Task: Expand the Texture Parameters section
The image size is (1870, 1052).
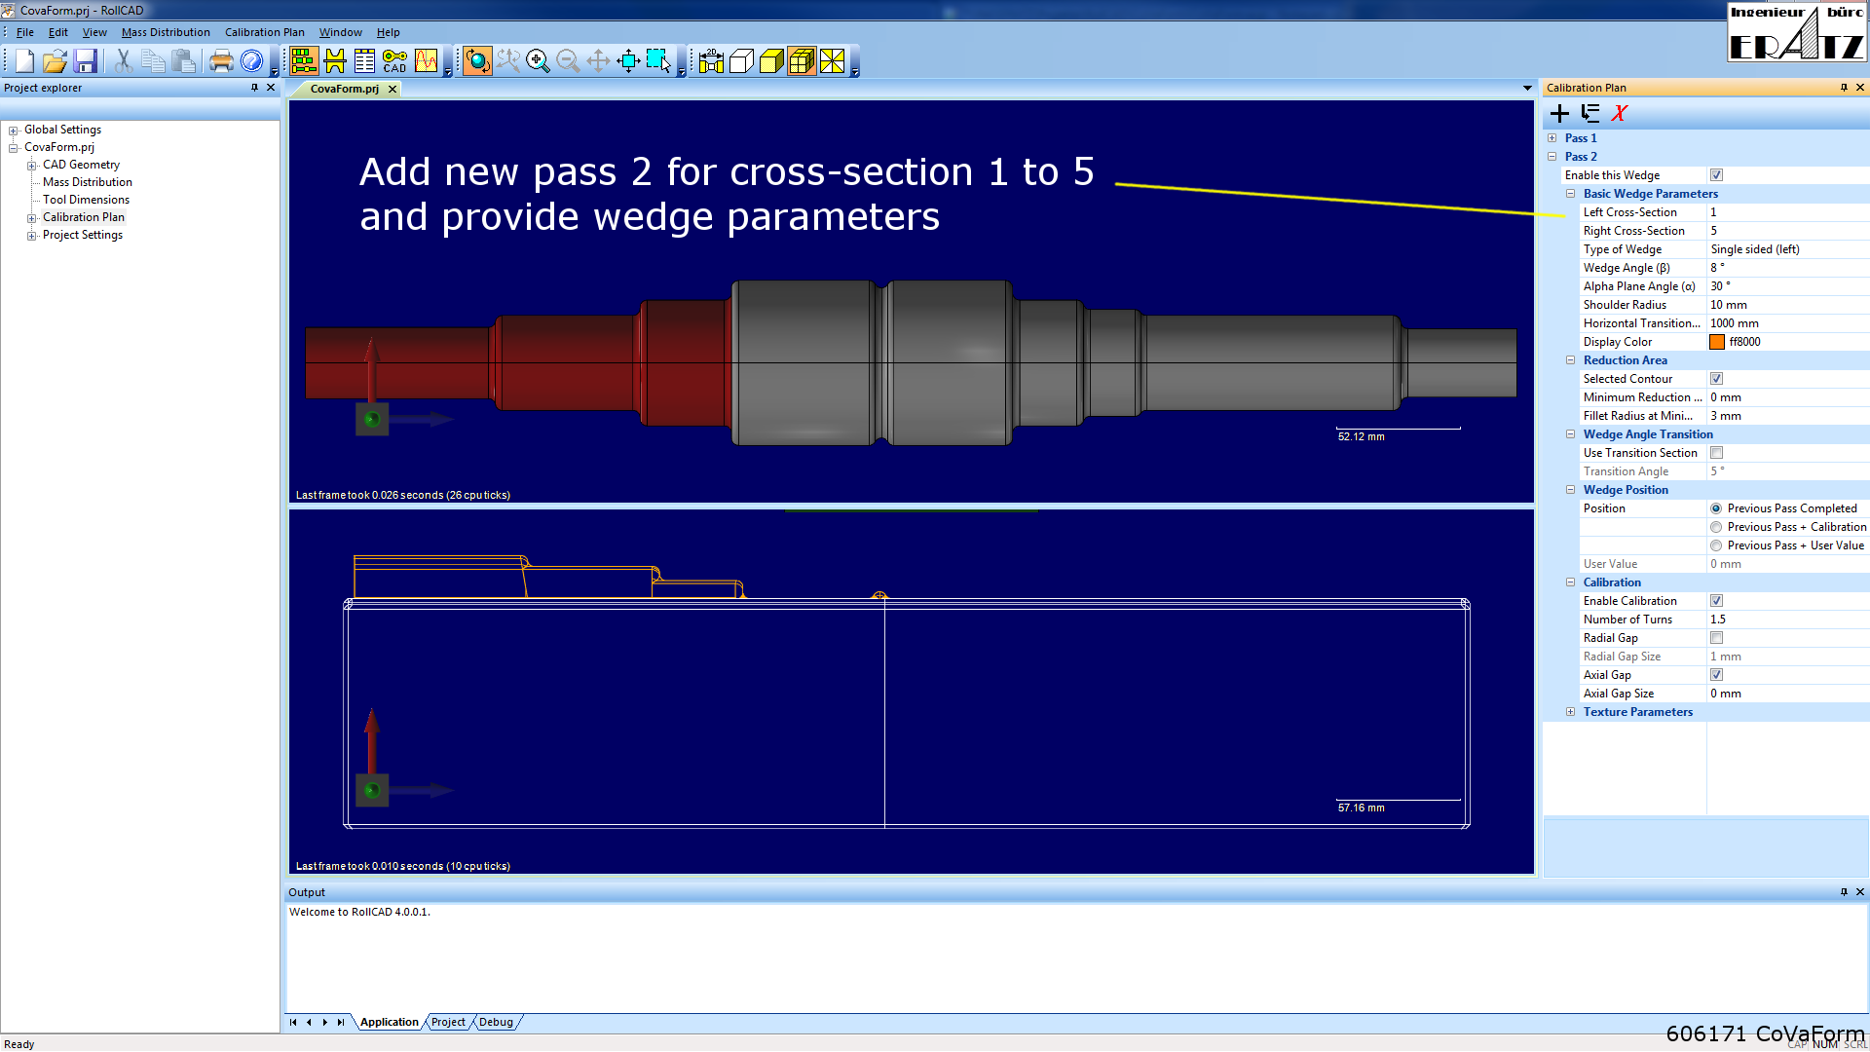Action: tap(1570, 712)
